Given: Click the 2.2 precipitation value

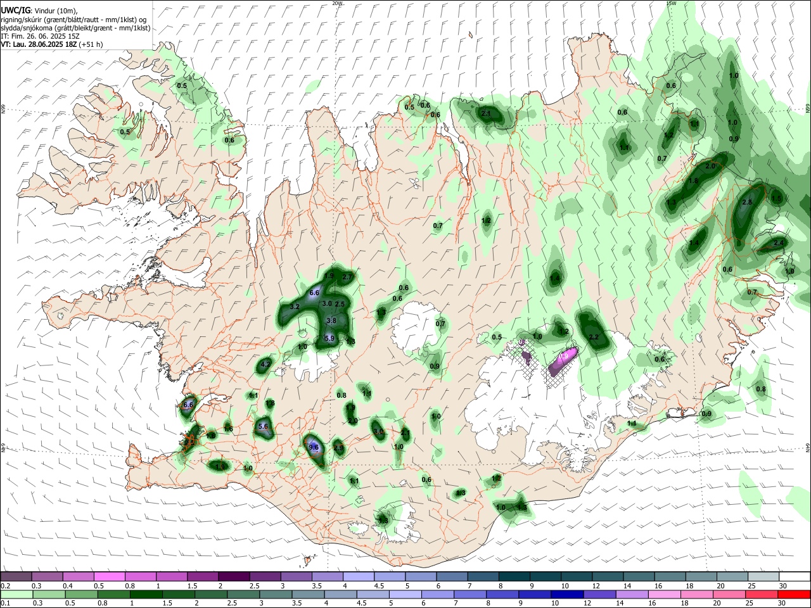Looking at the screenshot, I should (594, 337).
